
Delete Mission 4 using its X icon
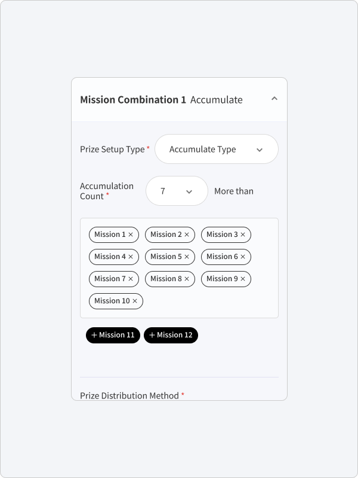[131, 257]
